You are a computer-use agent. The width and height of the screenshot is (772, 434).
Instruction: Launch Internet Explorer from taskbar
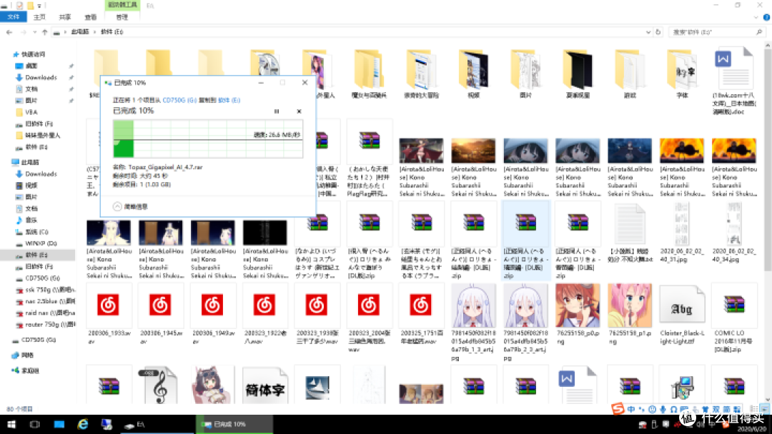pyautogui.click(x=83, y=424)
